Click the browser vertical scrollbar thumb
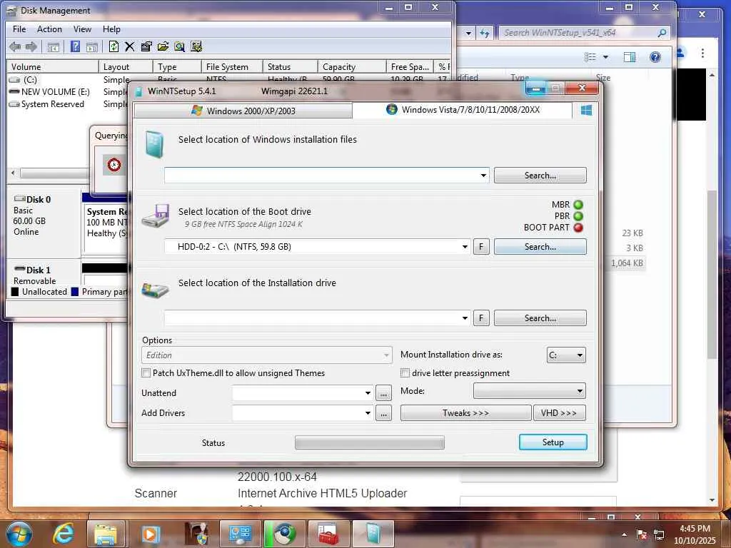Image resolution: width=731 pixels, height=548 pixels. coord(712,274)
